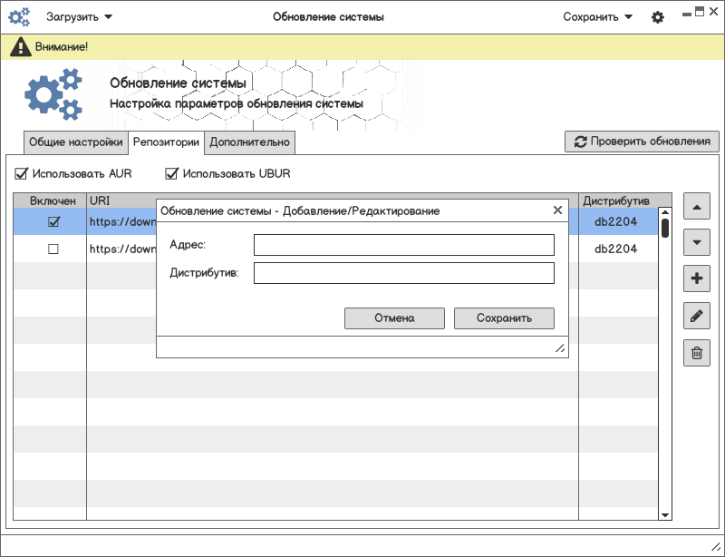Image resolution: width=725 pixels, height=557 pixels.
Task: Uncheck the enabled box in first repository row
Action: pyautogui.click(x=53, y=221)
